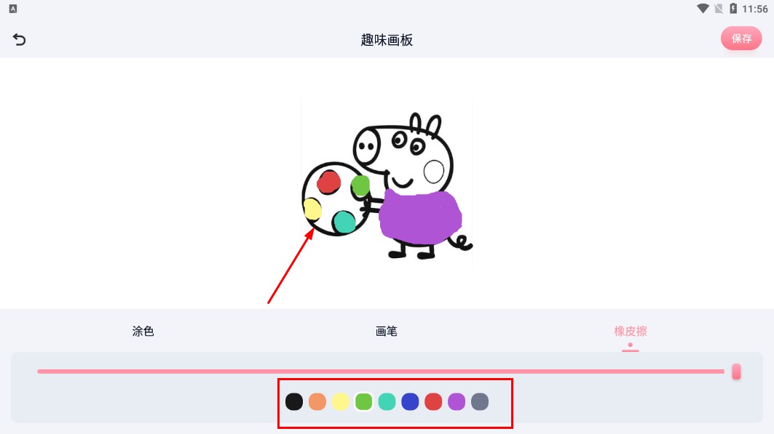The image size is (774, 434).
Task: Pick the blue color swatch
Action: click(x=410, y=401)
